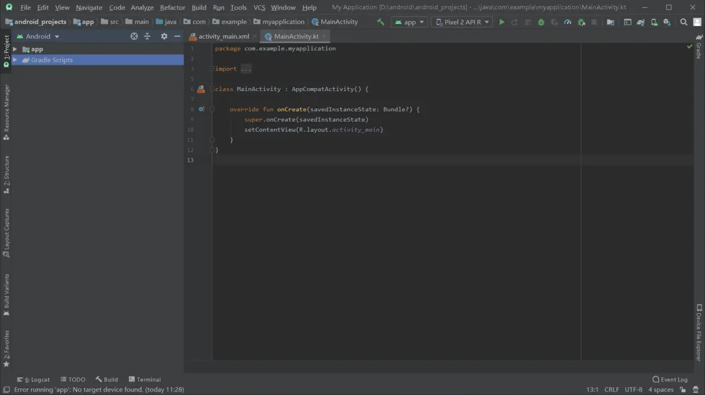705x395 pixels.
Task: Switch to the activity_main.xml tab
Action: [x=223, y=36]
